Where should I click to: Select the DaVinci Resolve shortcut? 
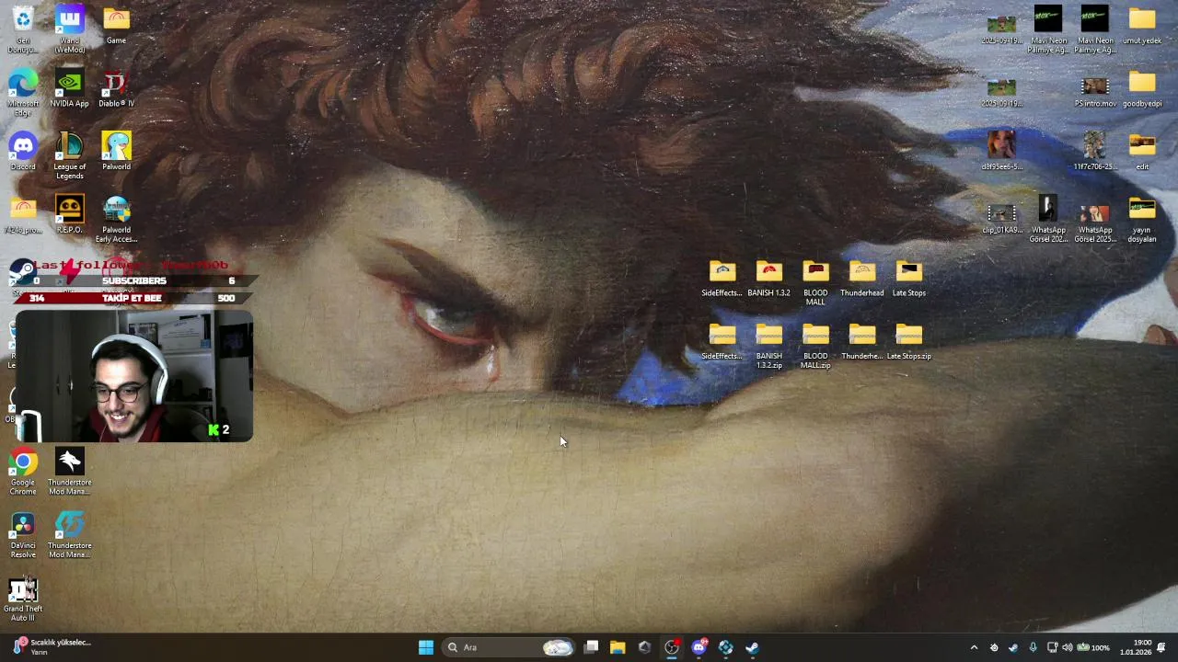pyautogui.click(x=23, y=535)
